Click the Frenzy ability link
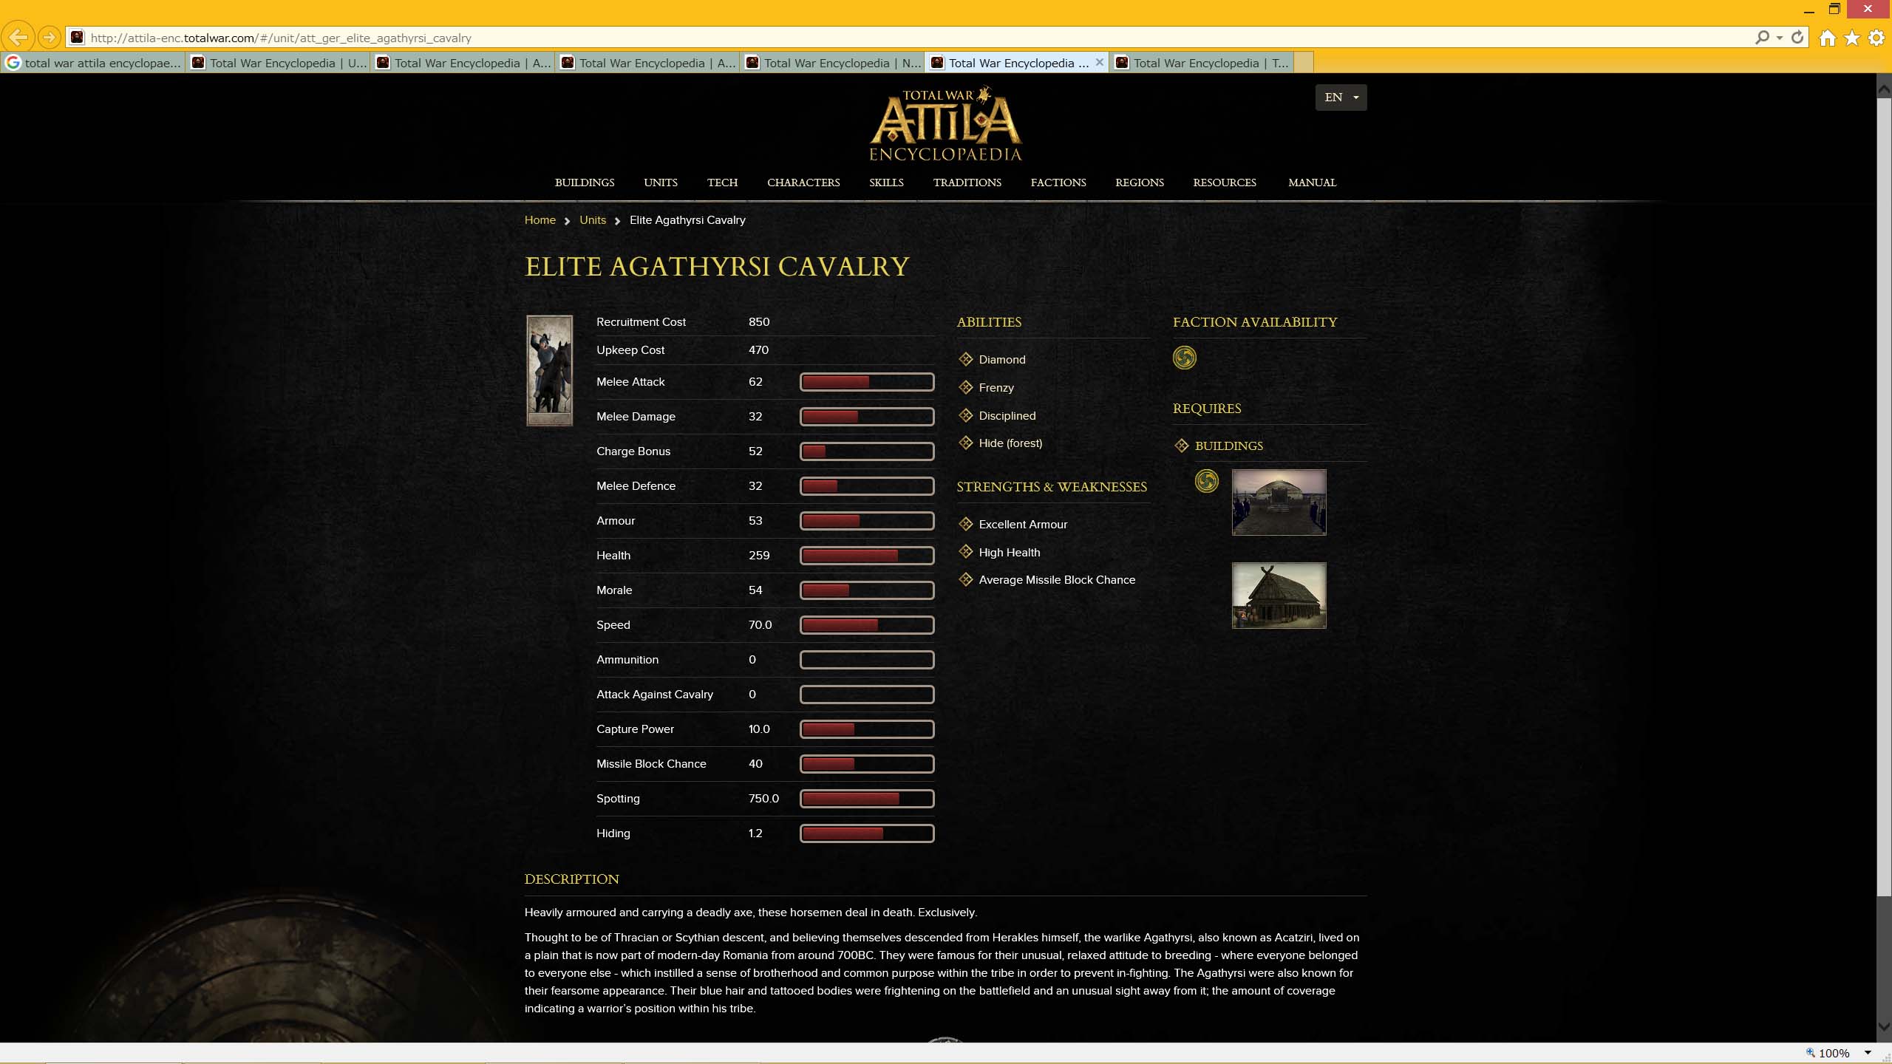Image resolution: width=1892 pixels, height=1064 pixels. (996, 388)
